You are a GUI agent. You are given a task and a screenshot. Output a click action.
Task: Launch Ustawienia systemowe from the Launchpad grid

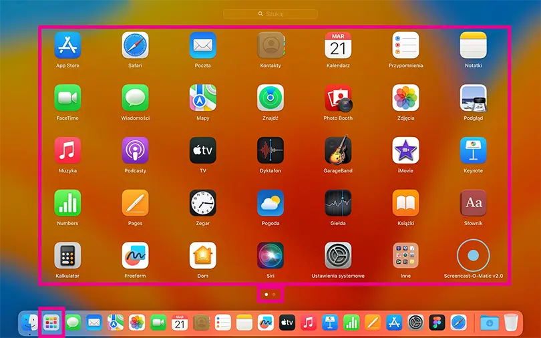pyautogui.click(x=338, y=255)
